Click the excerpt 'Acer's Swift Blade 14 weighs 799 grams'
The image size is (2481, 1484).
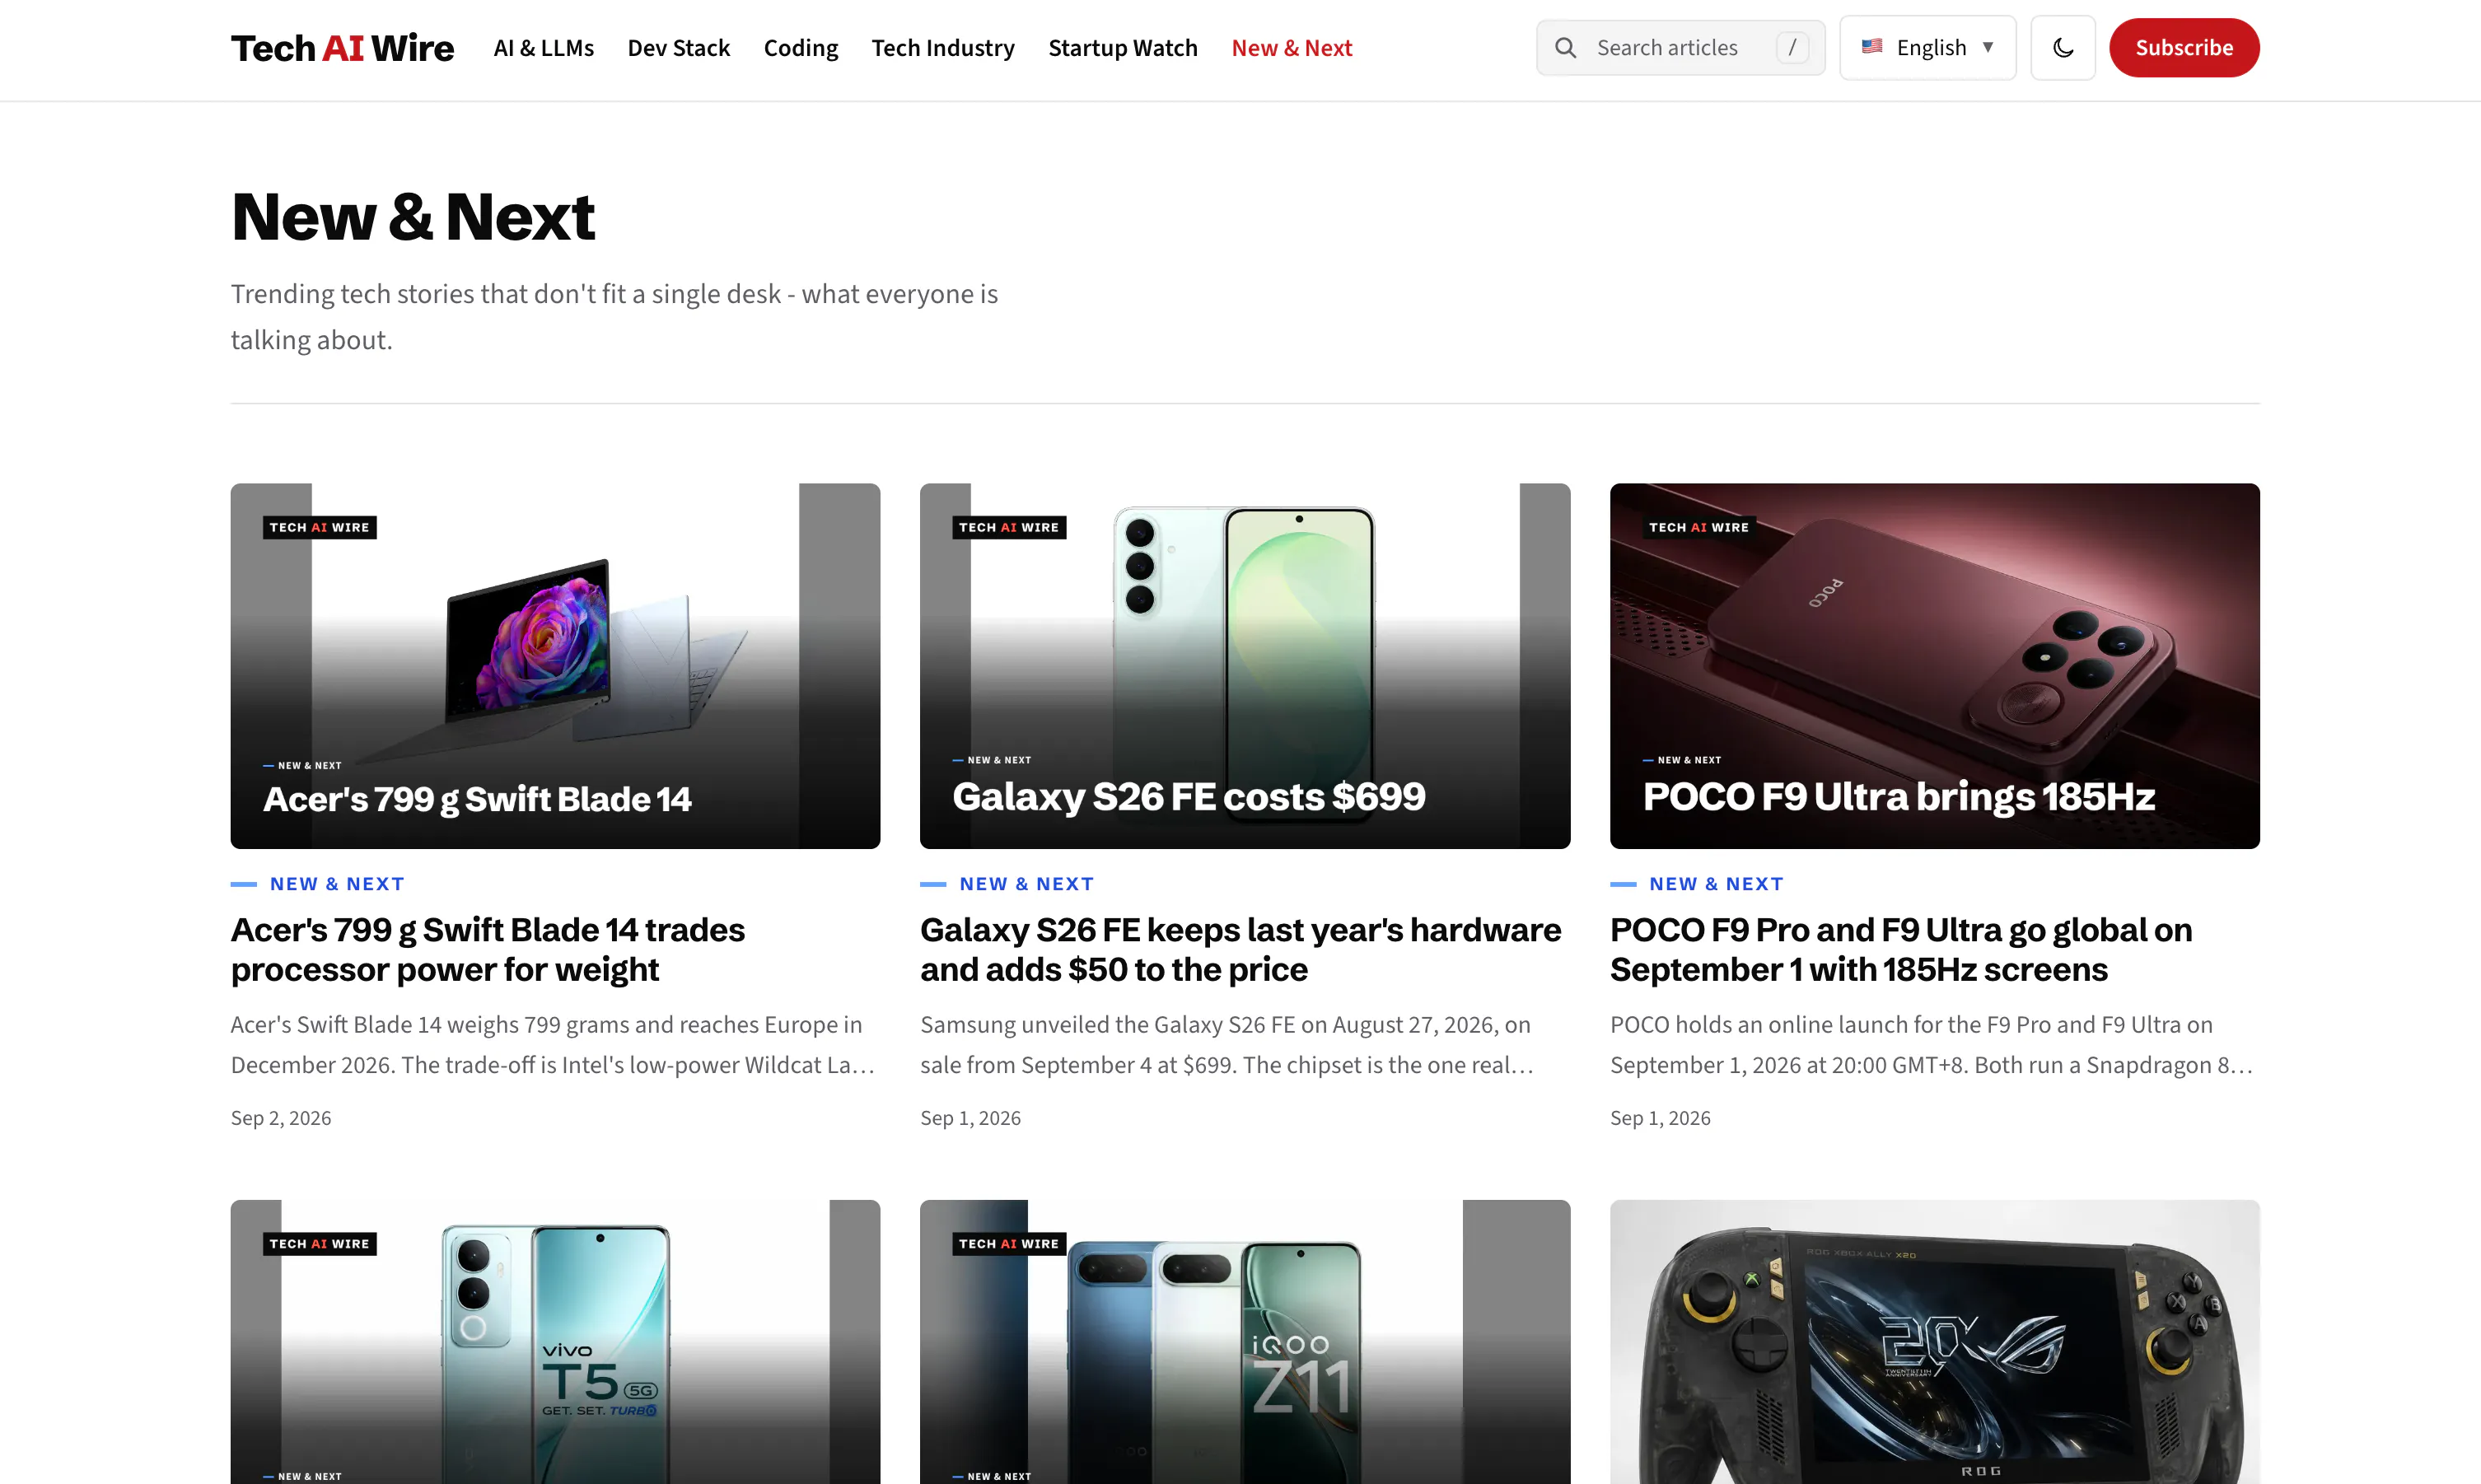[553, 1045]
